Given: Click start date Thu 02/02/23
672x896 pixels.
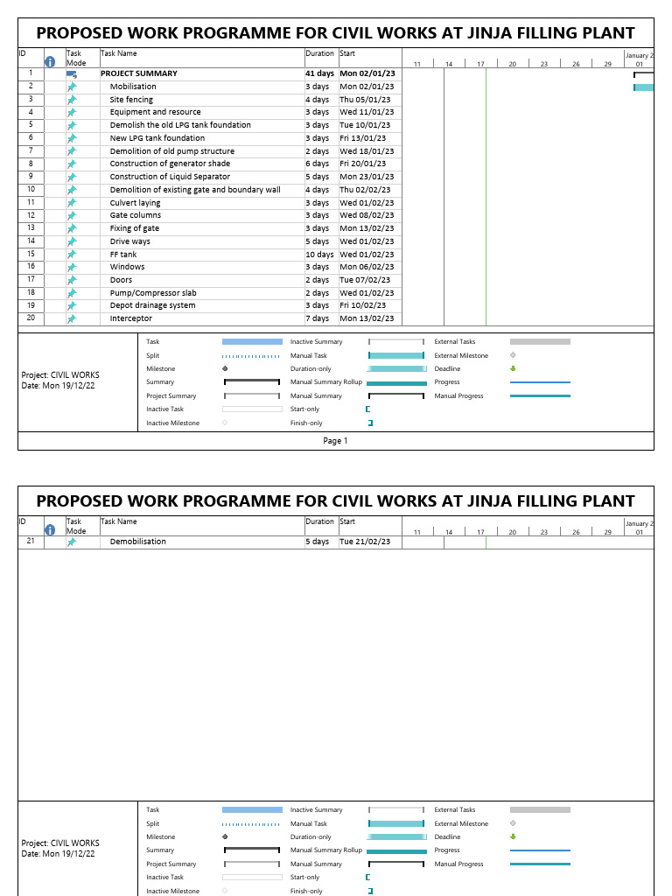Looking at the screenshot, I should (365, 190).
